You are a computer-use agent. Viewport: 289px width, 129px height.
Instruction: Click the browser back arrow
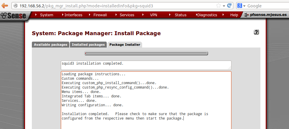(x=5, y=6)
